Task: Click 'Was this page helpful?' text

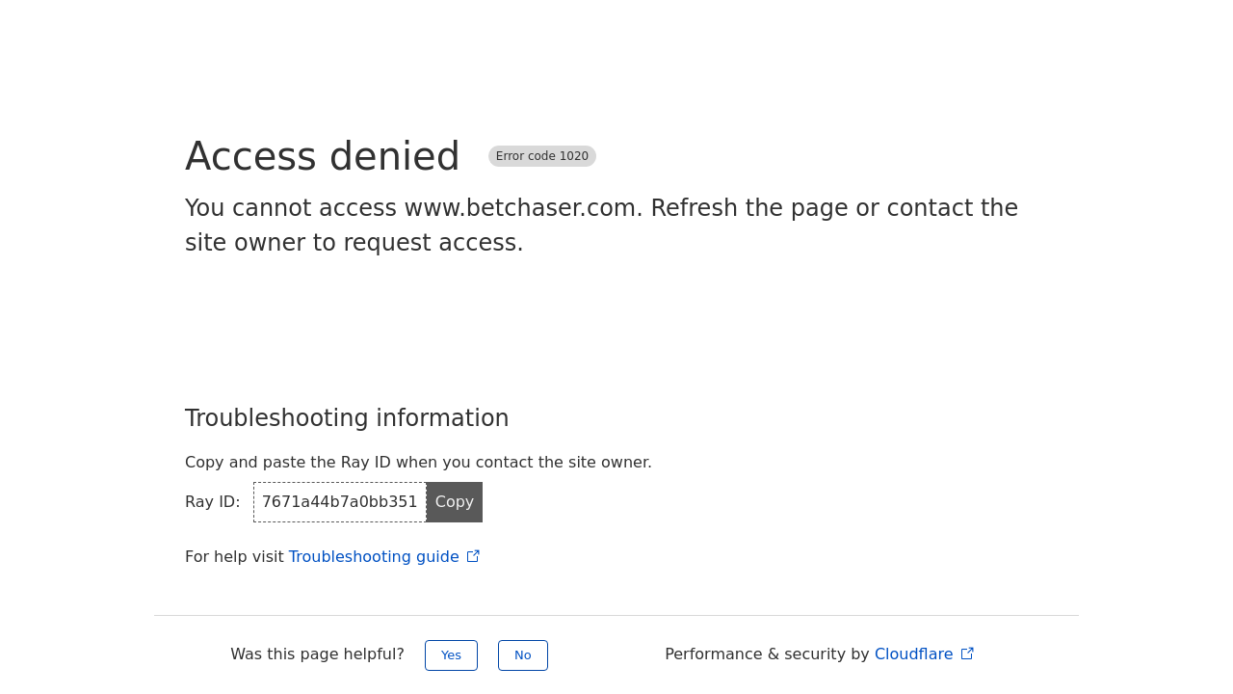Action: [317, 654]
